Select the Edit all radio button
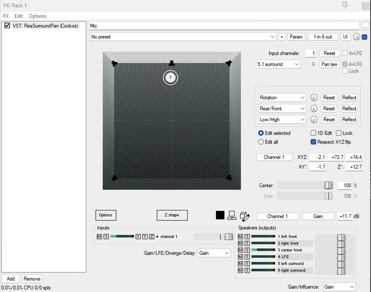 pyautogui.click(x=261, y=142)
